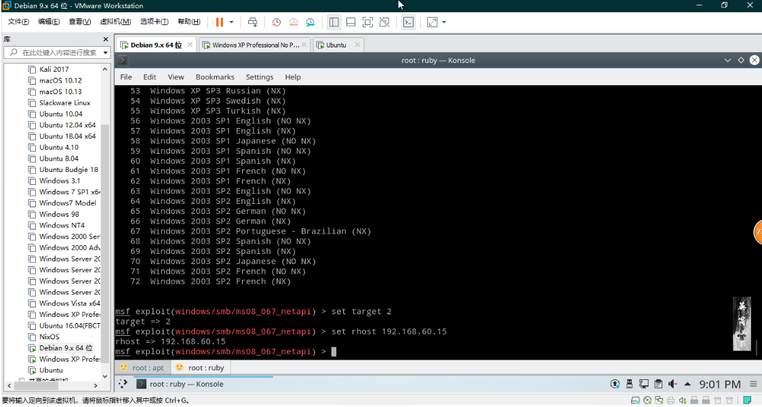
Task: Click the library search input field
Action: tap(54, 52)
